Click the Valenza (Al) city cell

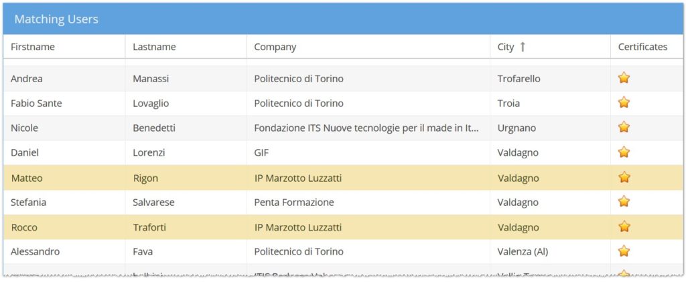523,252
